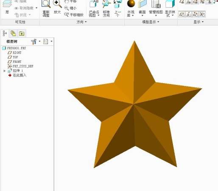Toggle axis display in 显示 group
The image size is (218, 191).
tap(188, 14)
